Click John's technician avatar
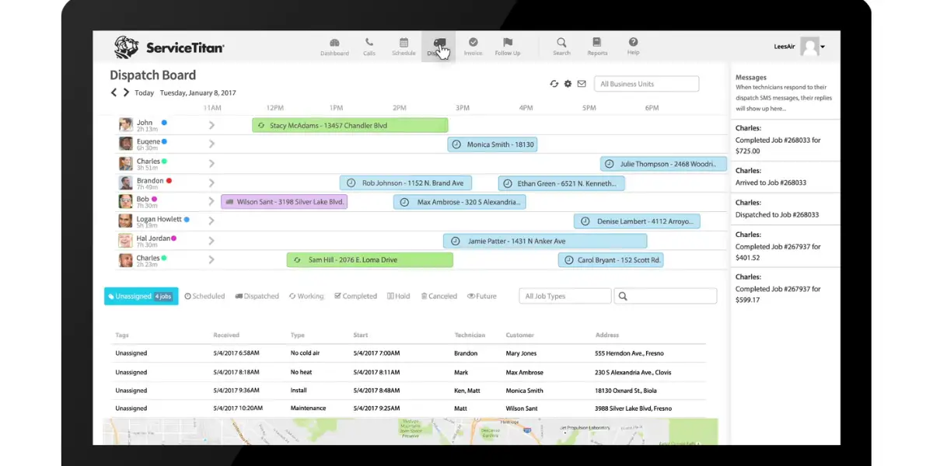The height and width of the screenshot is (466, 933). pyautogui.click(x=126, y=125)
